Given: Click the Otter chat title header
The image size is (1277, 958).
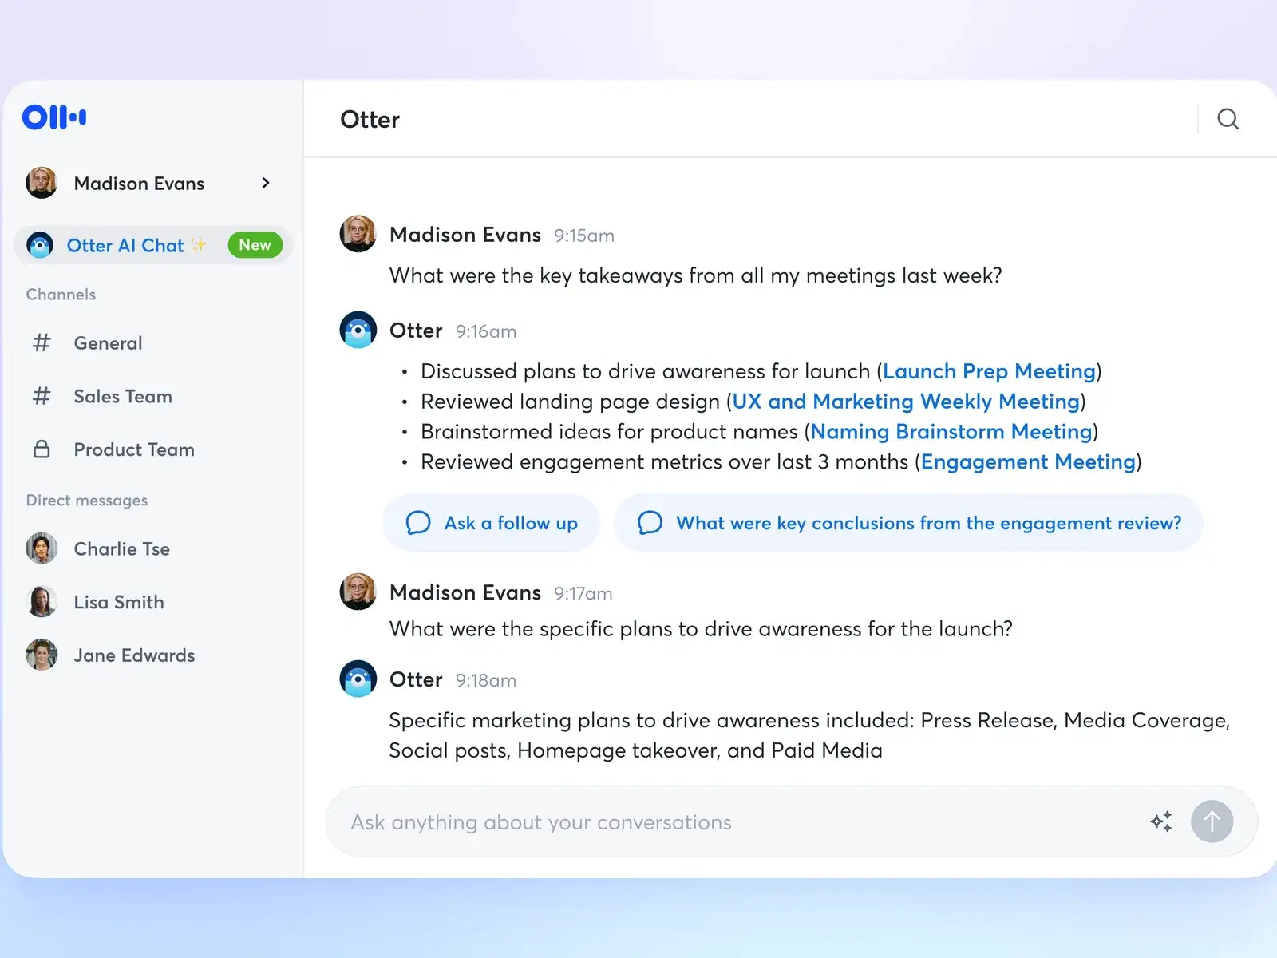Looking at the screenshot, I should pos(370,120).
